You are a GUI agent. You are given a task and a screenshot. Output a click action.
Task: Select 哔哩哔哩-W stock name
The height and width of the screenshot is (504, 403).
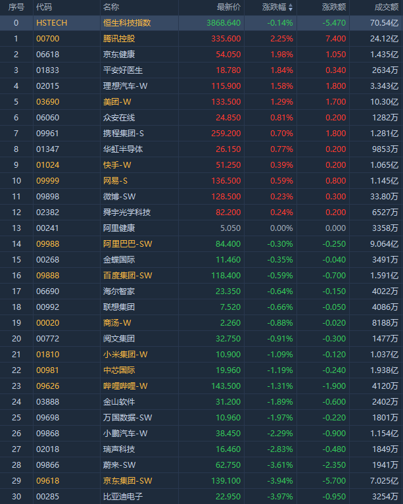tap(126, 386)
